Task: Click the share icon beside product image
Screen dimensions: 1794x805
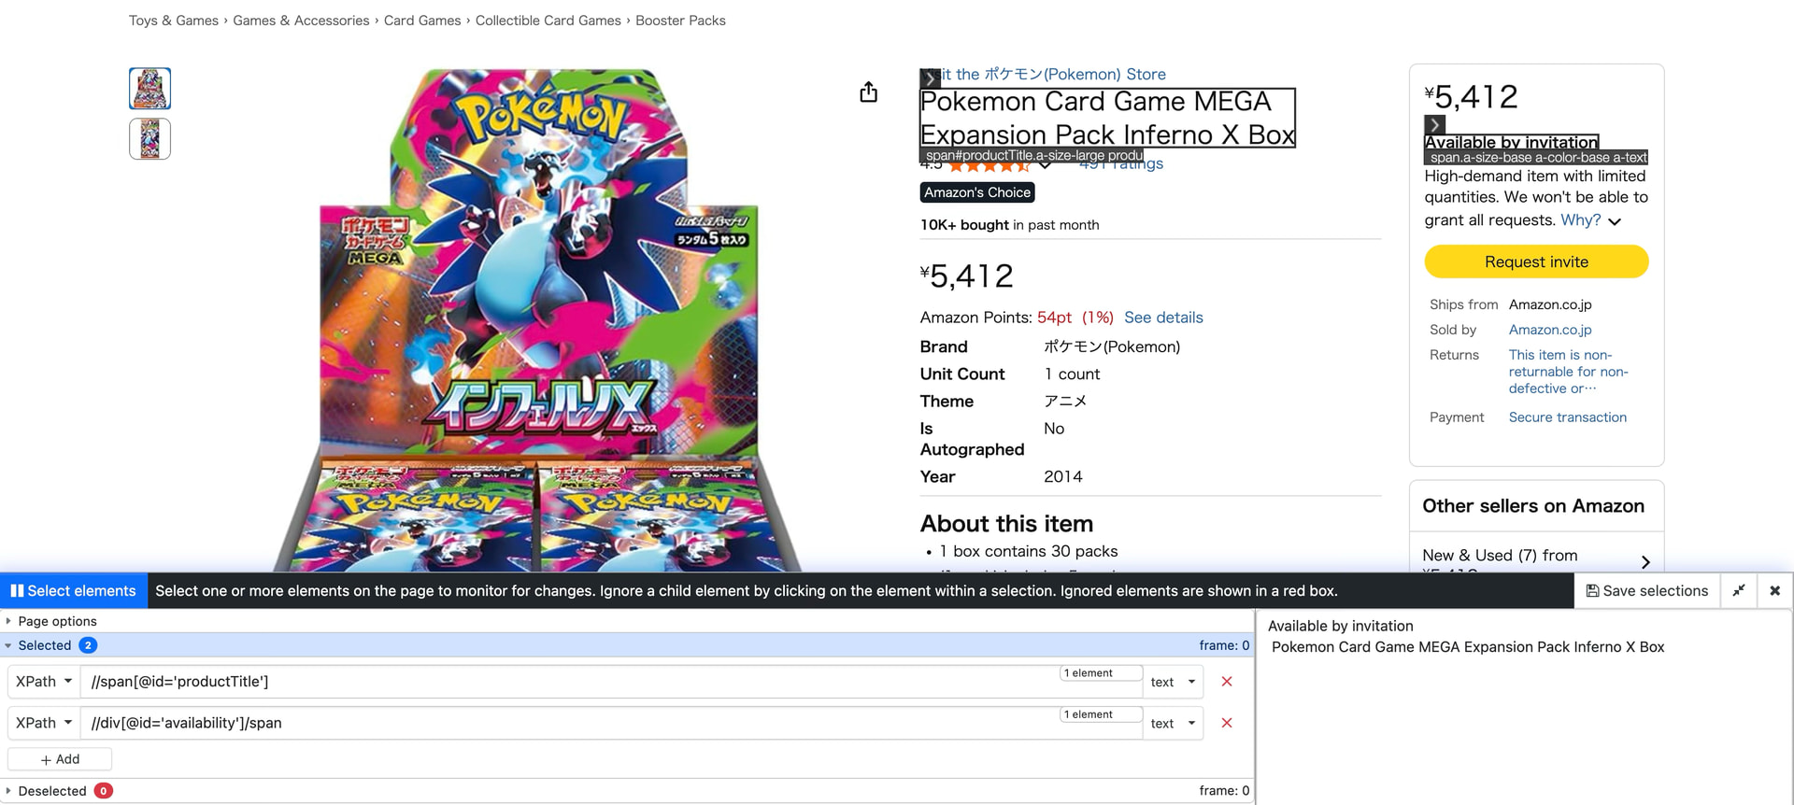Action: (x=868, y=92)
